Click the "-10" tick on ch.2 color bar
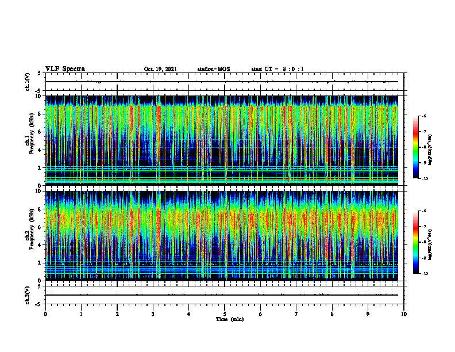Viewport: 455px width, 352px height. [x=425, y=274]
